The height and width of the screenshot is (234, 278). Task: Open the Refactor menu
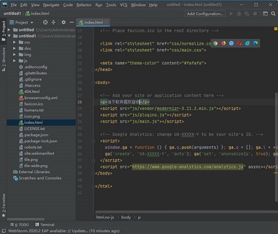tap(84, 5)
